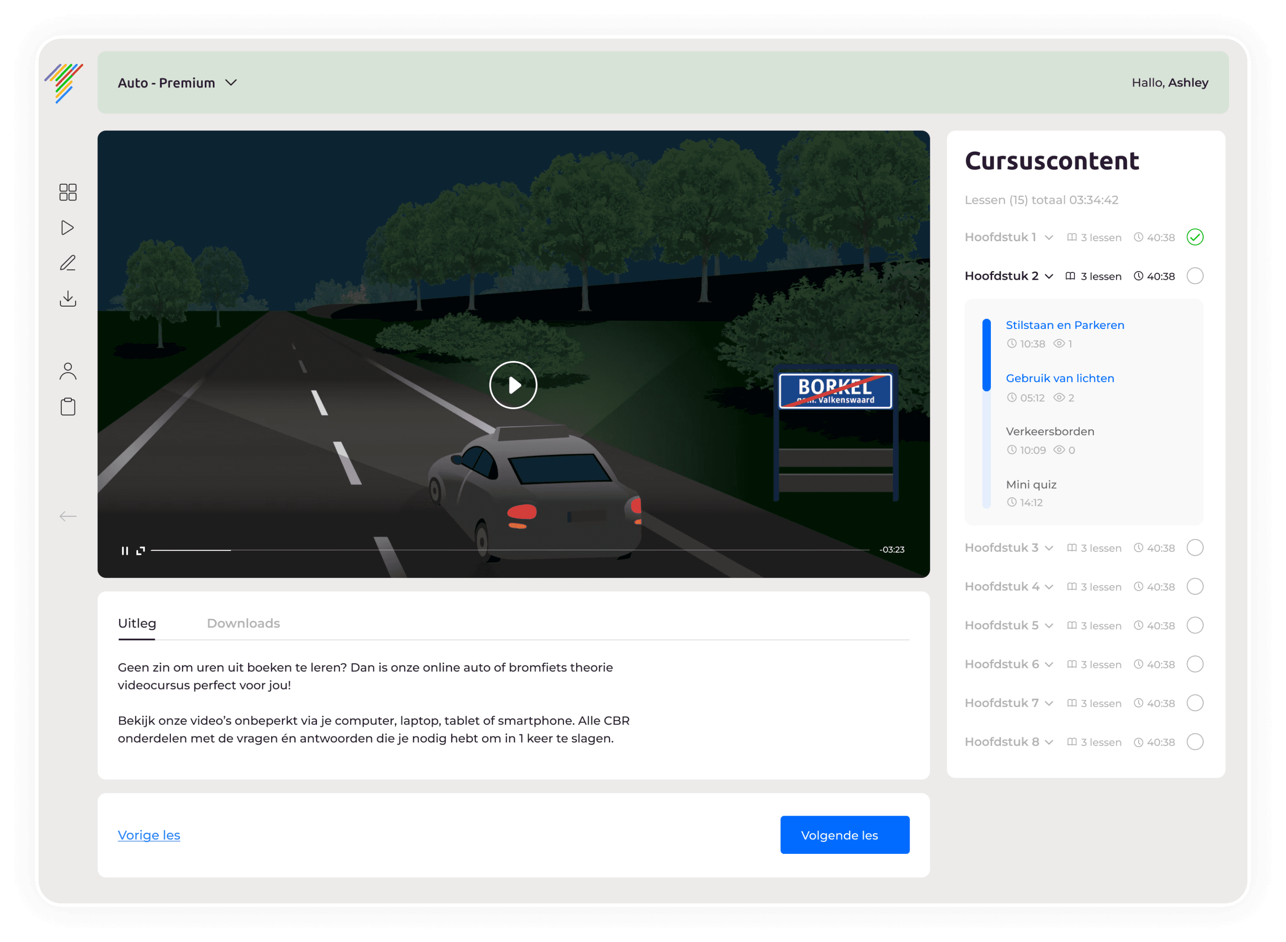Expand Hoofdstuk 7 chevron
Viewport: 1286px width, 942px height.
coord(1049,703)
